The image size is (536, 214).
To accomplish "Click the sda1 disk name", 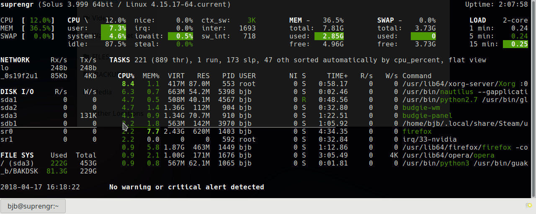I will [9, 99].
